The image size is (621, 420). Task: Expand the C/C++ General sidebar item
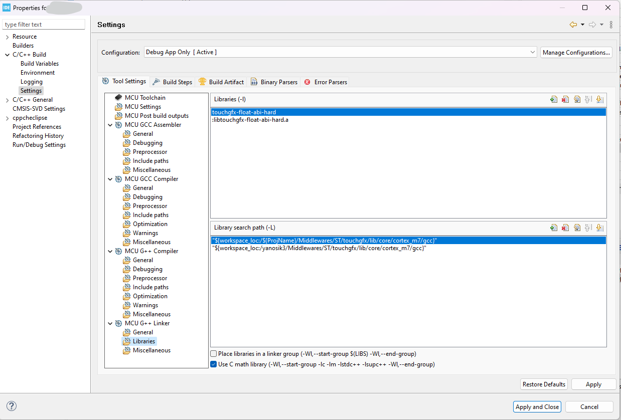pos(7,99)
